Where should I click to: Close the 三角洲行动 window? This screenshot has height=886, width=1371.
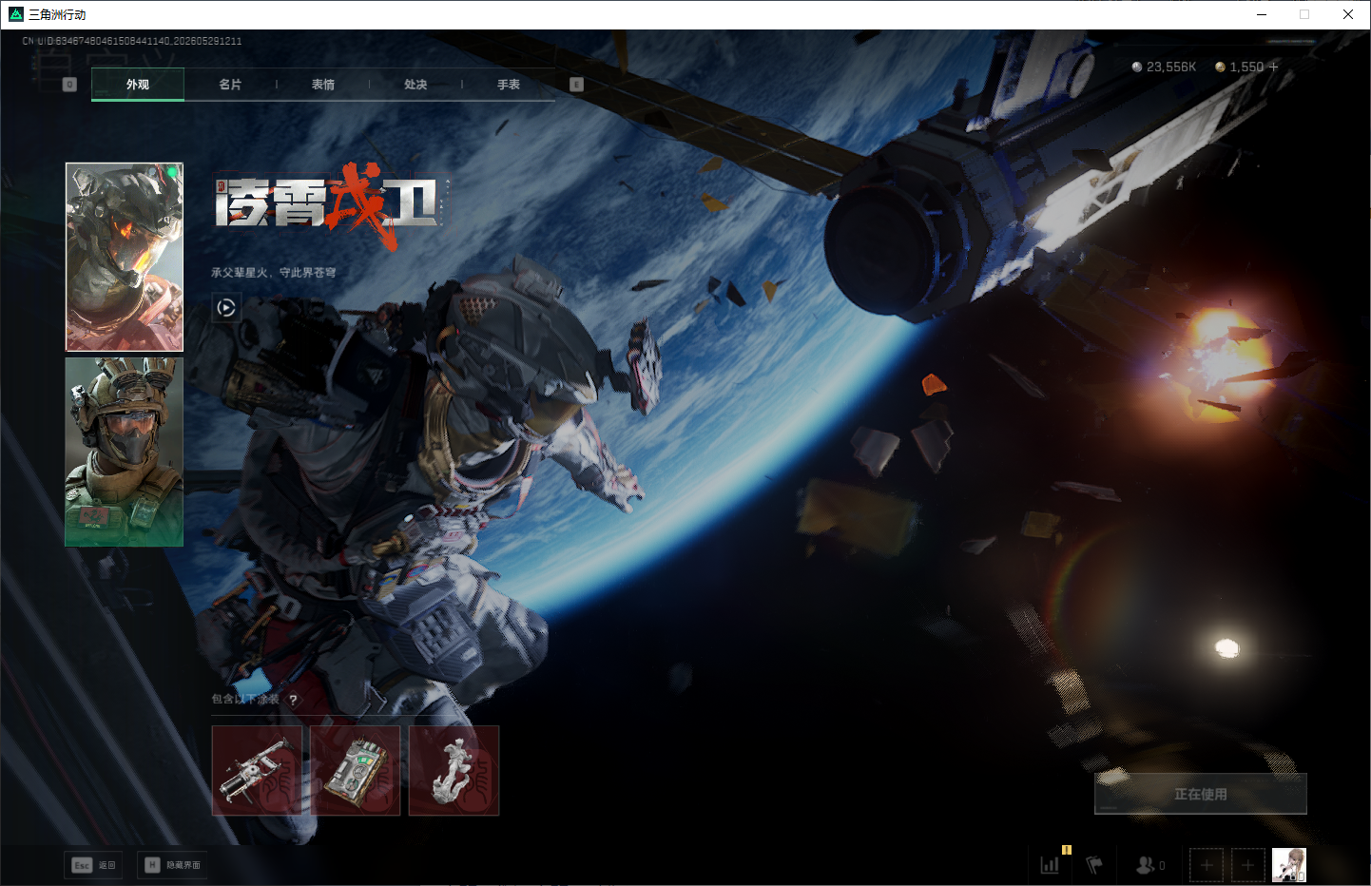[x=1348, y=14]
